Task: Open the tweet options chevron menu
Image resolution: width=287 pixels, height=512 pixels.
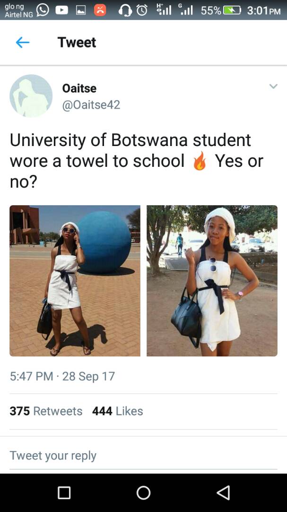Action: 273,86
